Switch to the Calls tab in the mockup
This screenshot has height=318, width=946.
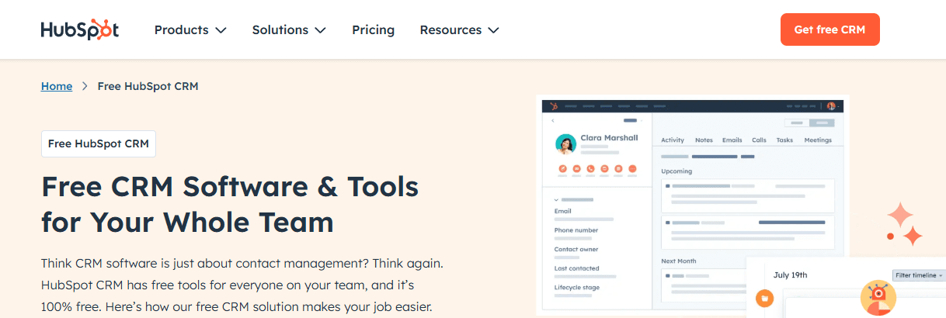click(759, 140)
